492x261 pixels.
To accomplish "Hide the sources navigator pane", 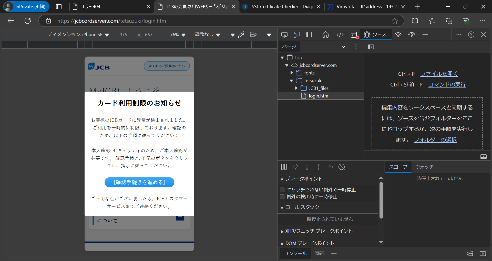I will click(371, 47).
